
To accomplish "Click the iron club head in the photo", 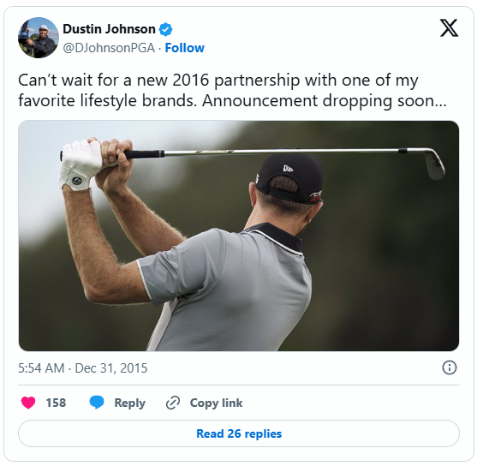I will tap(434, 164).
